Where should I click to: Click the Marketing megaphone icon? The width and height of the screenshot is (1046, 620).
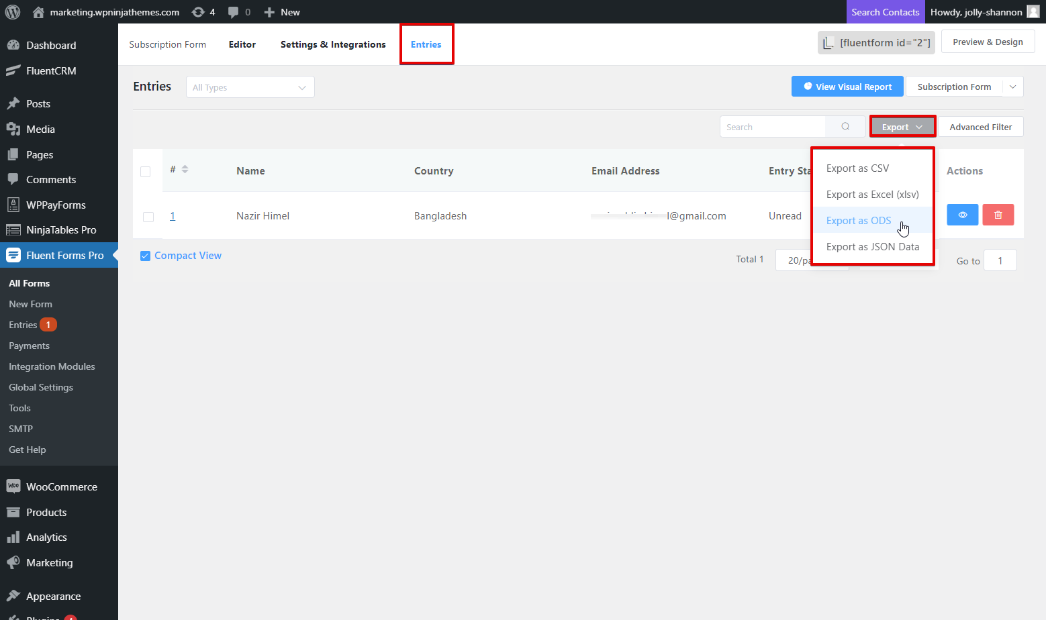(x=13, y=562)
